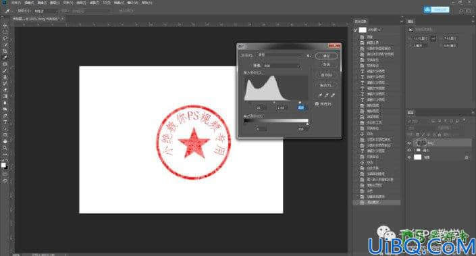This screenshot has height=256, width=476.
Task: Pick the white point eyedropper in Levels
Action: point(333,95)
